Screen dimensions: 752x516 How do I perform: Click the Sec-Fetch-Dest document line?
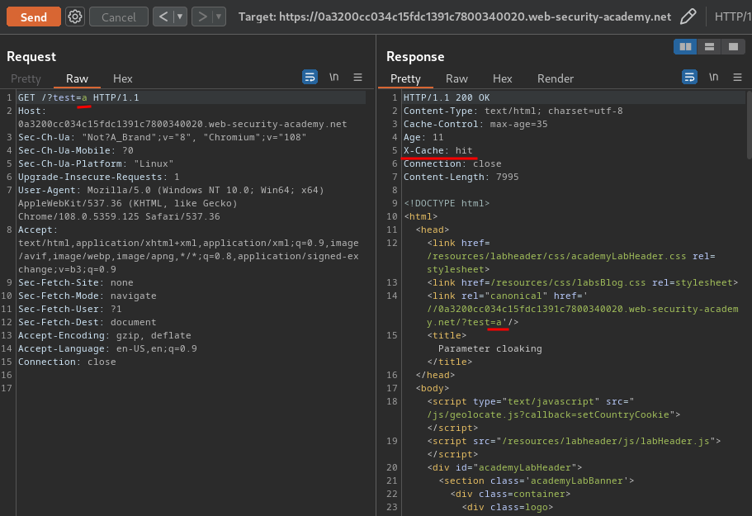click(87, 322)
